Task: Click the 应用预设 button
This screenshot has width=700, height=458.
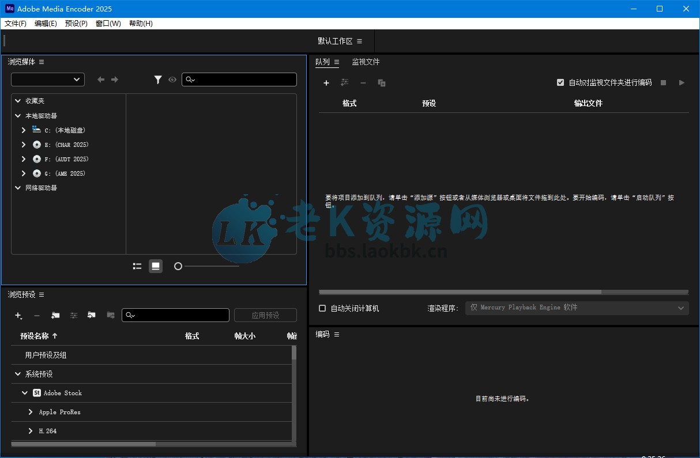Action: 265,315
